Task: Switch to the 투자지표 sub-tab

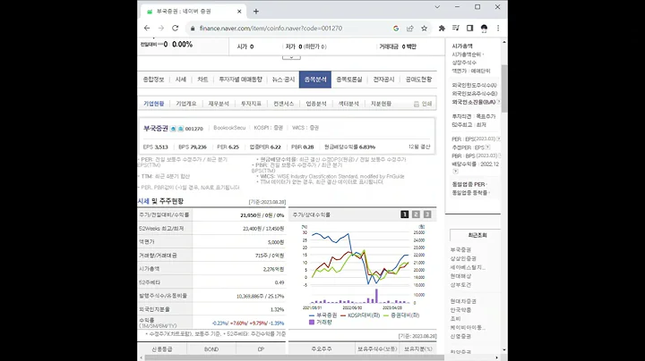Action: click(251, 104)
